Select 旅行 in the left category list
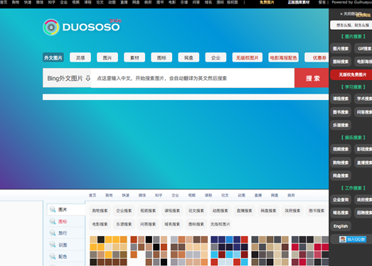372x266 pixels. point(63,233)
